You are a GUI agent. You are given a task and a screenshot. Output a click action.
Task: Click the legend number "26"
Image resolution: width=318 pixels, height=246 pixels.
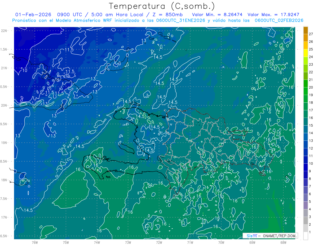(311, 42)
